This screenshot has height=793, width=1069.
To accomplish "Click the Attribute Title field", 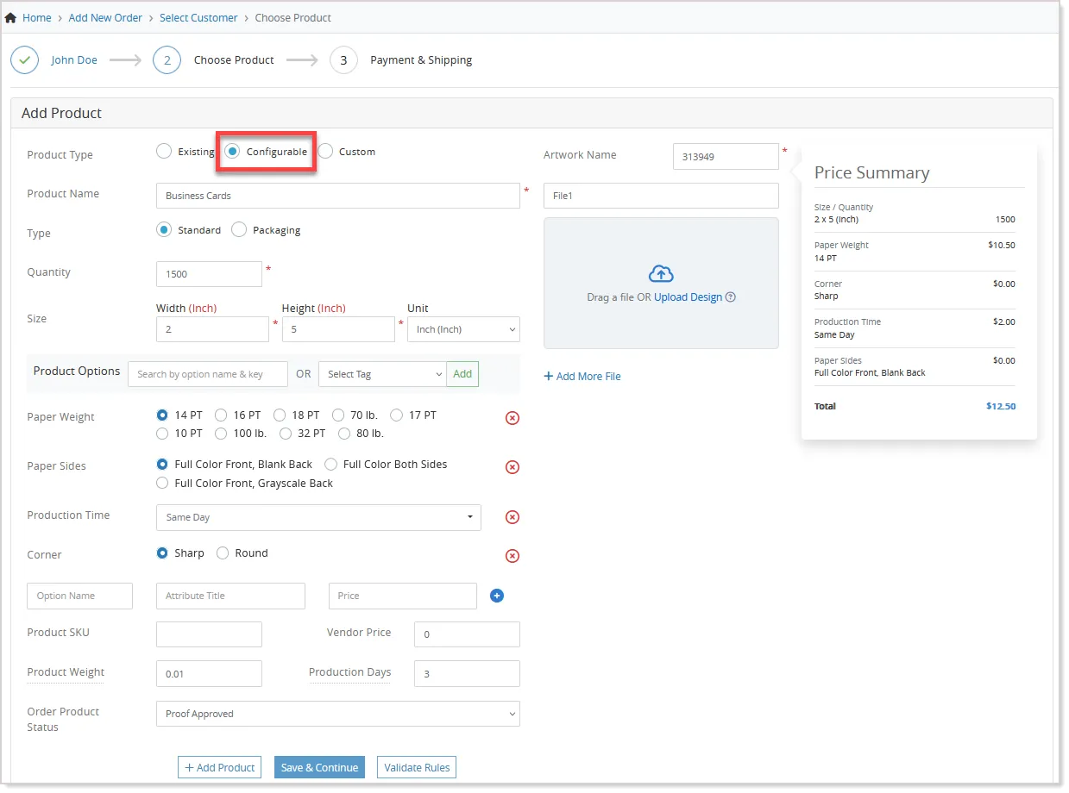I will 230,596.
